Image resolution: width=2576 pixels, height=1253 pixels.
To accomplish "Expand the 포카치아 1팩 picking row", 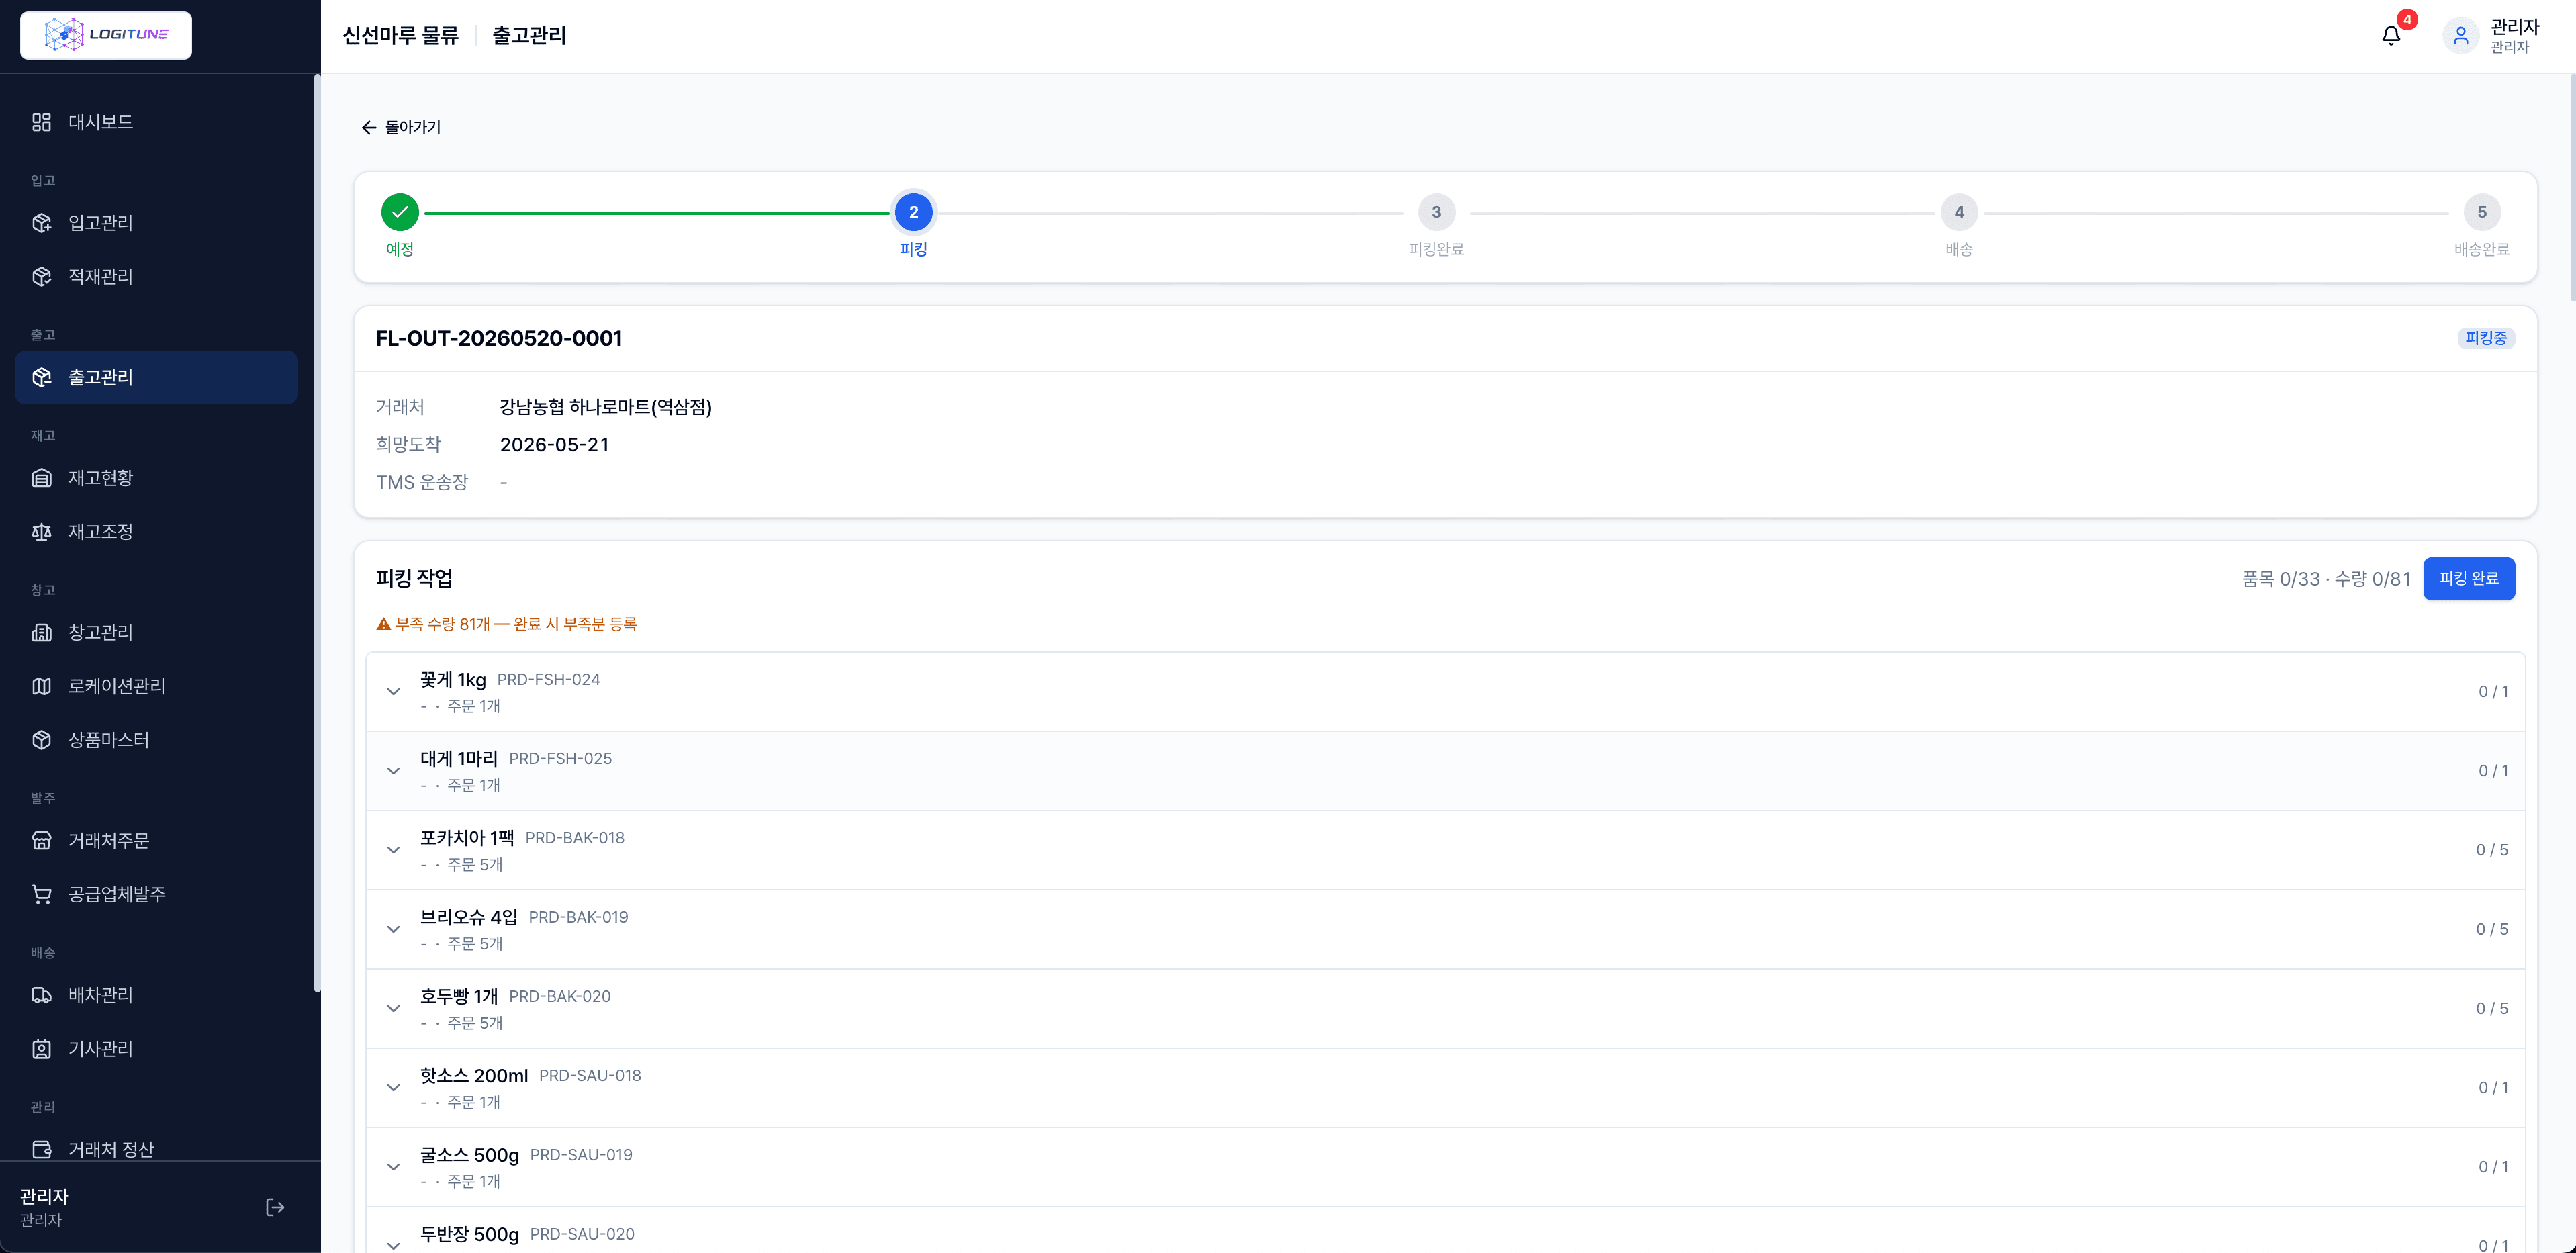I will click(394, 850).
